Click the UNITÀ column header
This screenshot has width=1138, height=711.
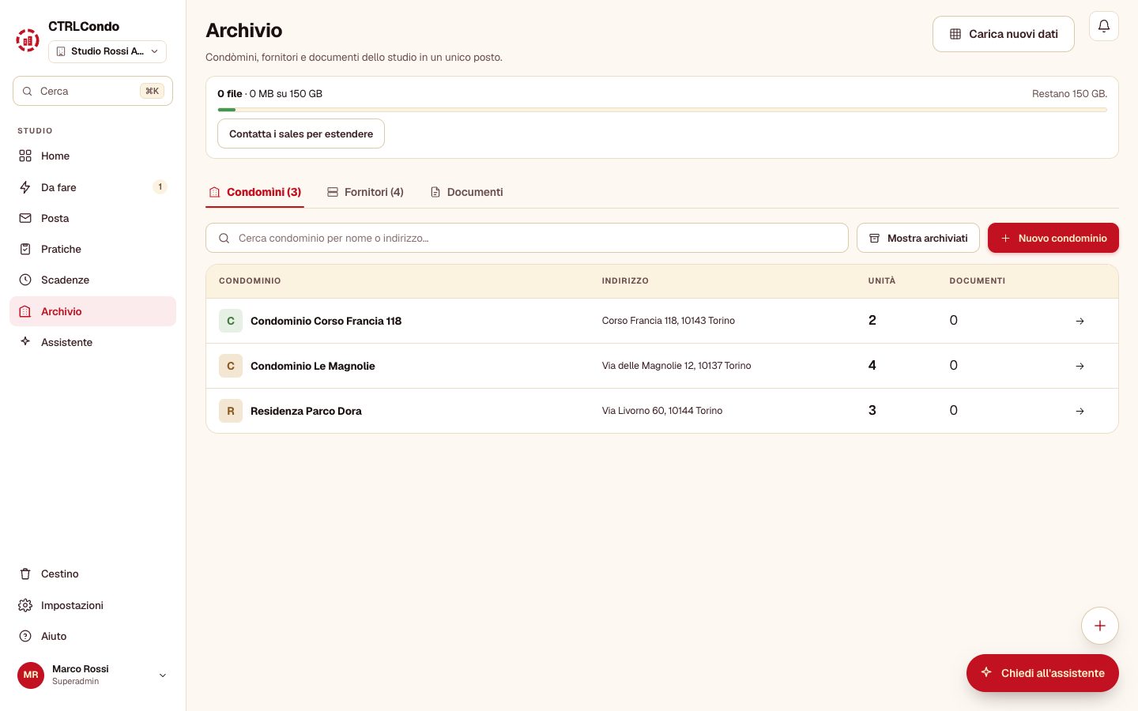tap(882, 280)
